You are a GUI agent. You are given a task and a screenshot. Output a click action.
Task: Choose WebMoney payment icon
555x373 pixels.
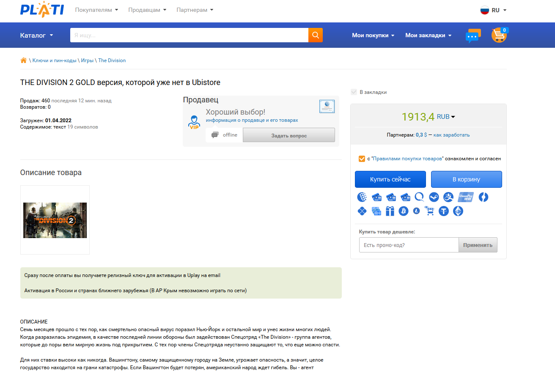coord(362,197)
